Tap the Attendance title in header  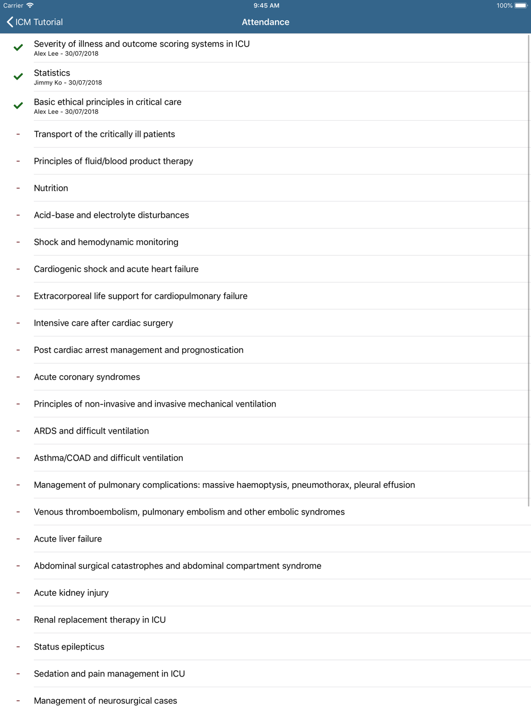pos(265,22)
